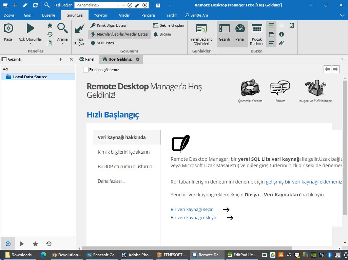Toggle Küçük Resimler thumbnails view
The width and height of the screenshot is (348, 260).
[257, 34]
